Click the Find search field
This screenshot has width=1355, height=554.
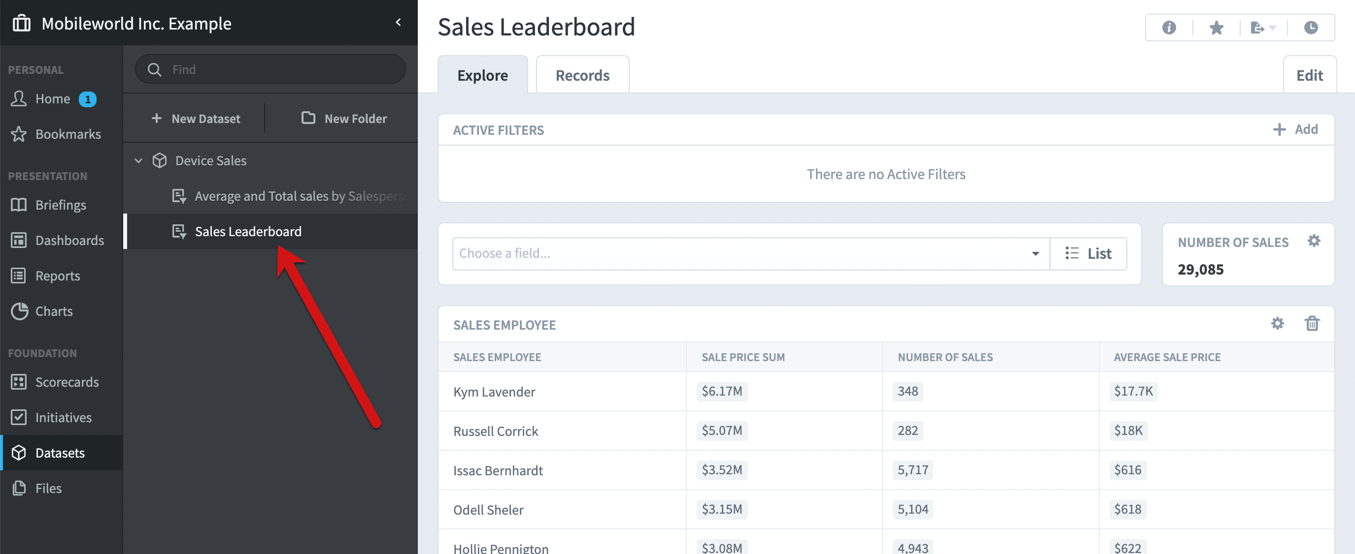271,69
